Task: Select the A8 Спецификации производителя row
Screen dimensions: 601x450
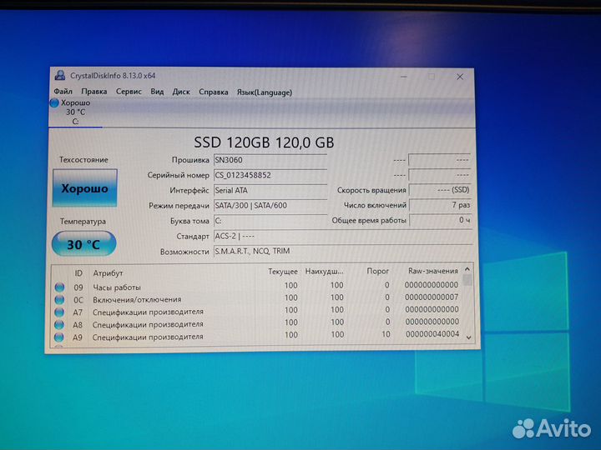Action: [x=257, y=323]
